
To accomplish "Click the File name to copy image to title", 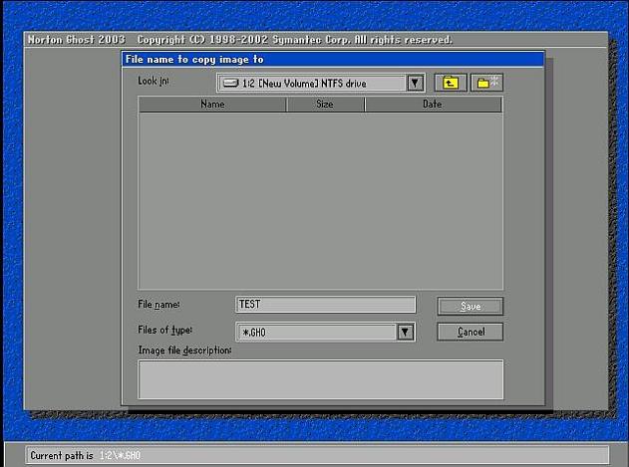I will pyautogui.click(x=194, y=60).
